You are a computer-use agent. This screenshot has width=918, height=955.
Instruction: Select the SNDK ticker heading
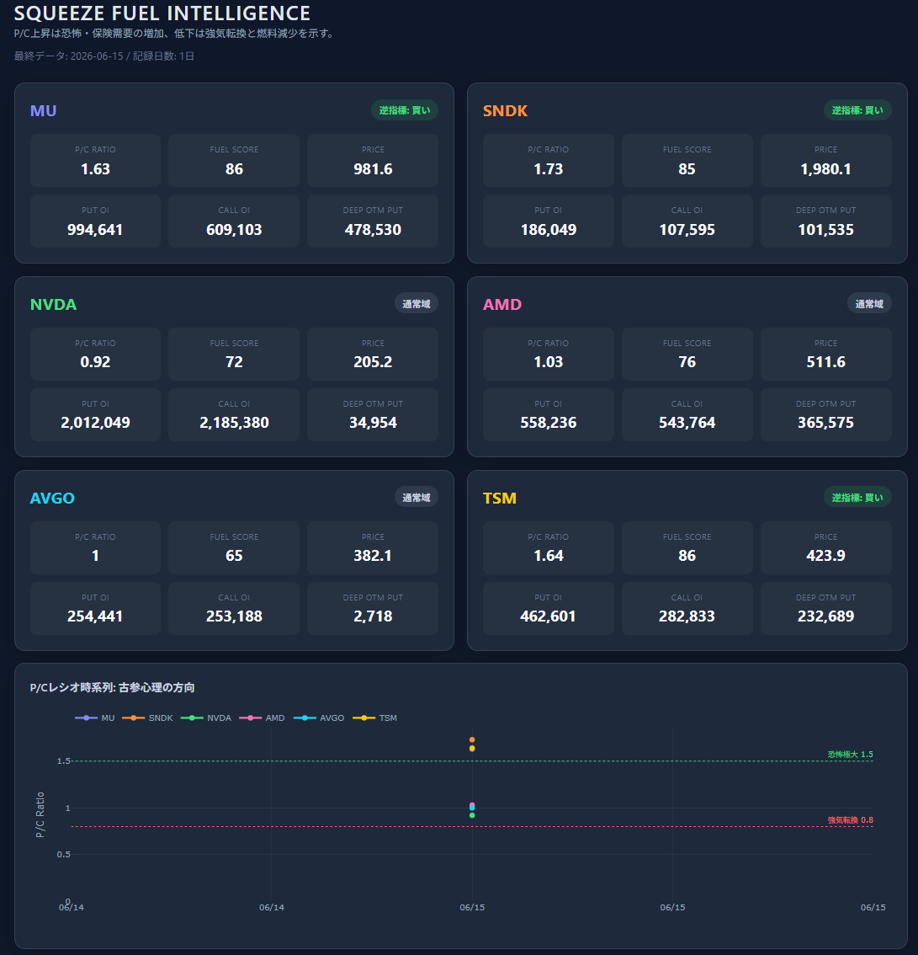505,111
